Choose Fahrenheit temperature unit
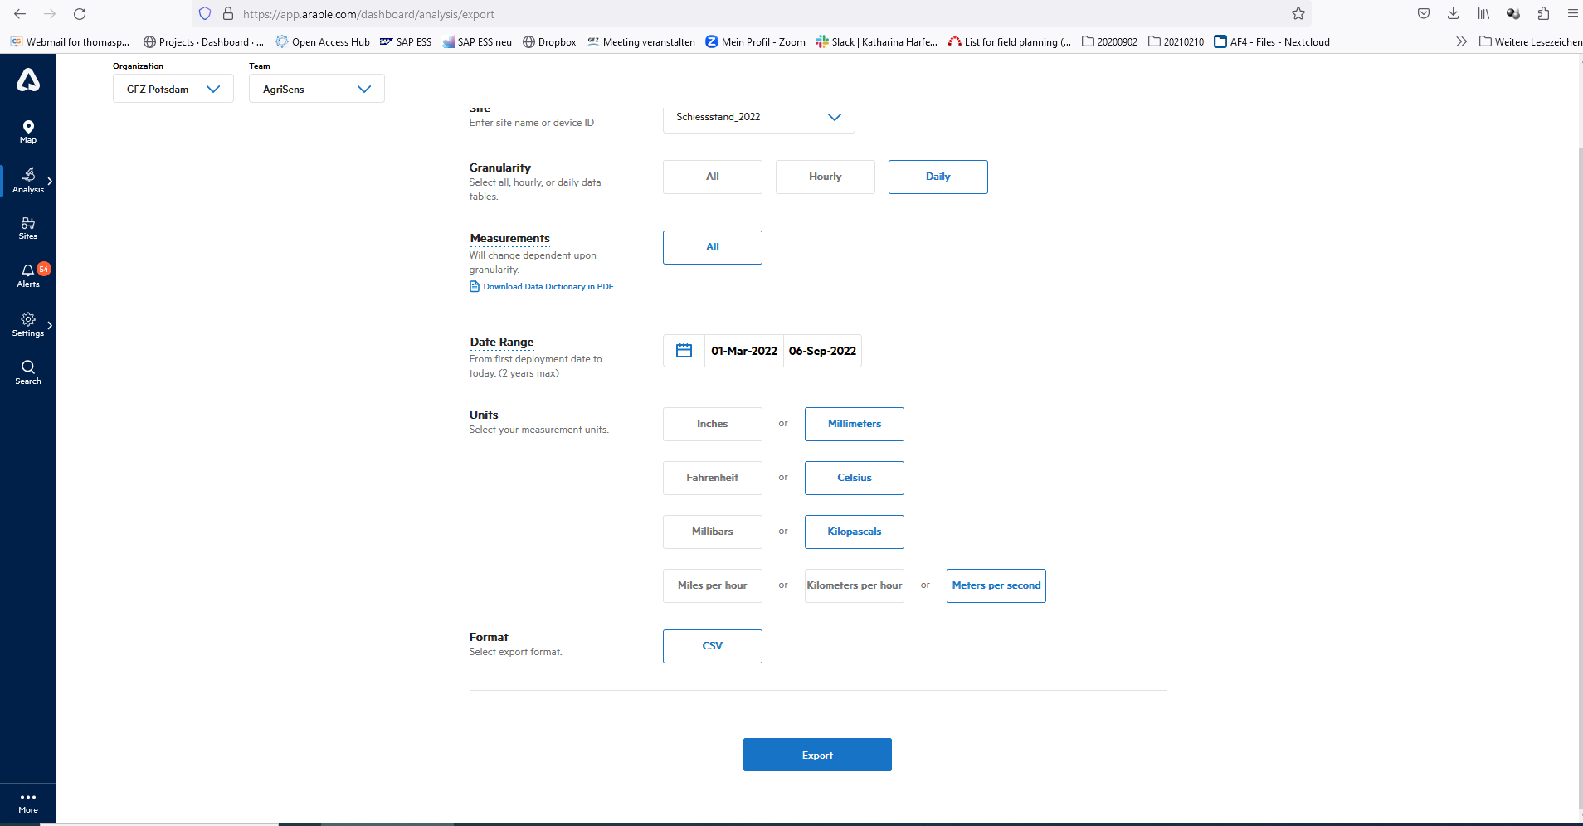The image size is (1583, 826). coord(712,478)
